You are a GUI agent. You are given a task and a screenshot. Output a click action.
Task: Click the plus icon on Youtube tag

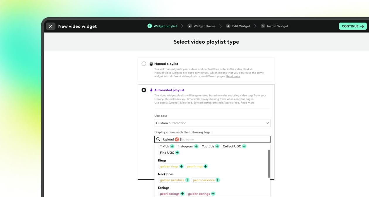coord(217,146)
